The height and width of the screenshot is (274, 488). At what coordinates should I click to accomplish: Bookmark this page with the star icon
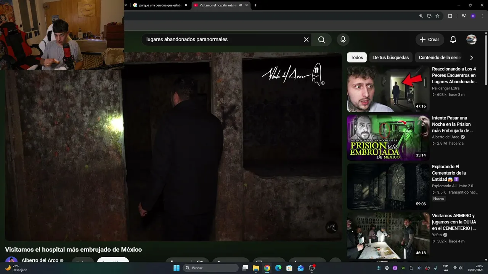point(437,16)
